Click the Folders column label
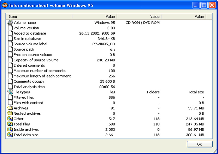The width and height of the screenshot is (218, 154). tap(153, 92)
